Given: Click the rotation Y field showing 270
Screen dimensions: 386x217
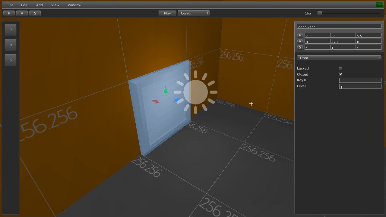Looking at the screenshot, I should pos(343,42).
